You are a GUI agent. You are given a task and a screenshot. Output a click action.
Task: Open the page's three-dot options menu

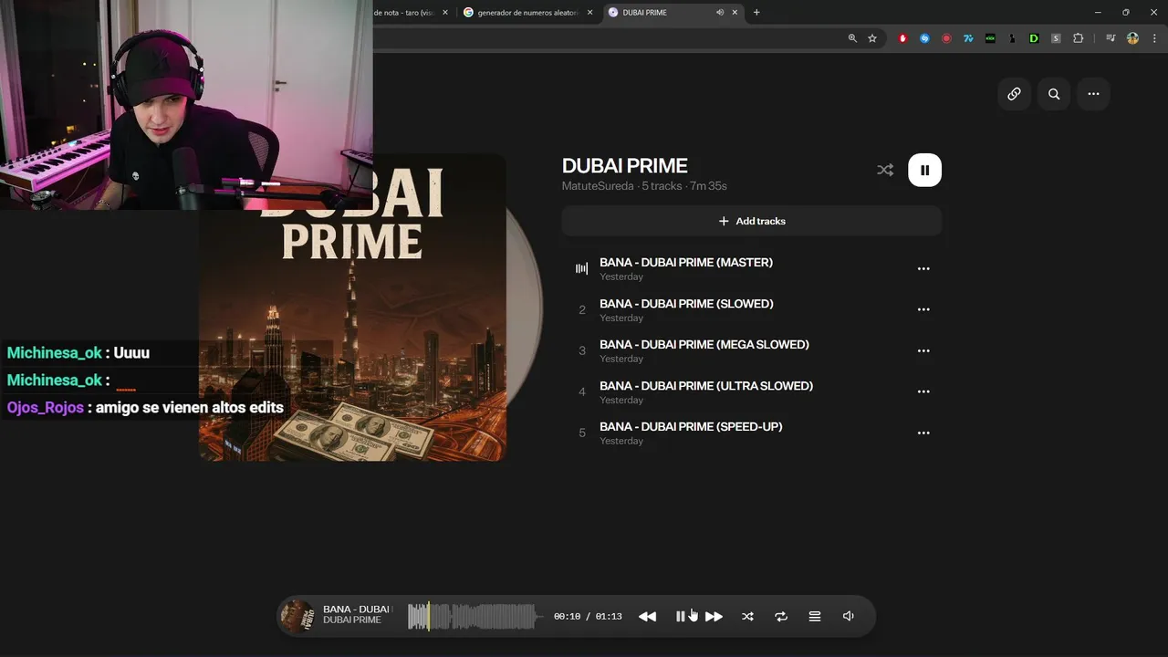coord(1093,94)
